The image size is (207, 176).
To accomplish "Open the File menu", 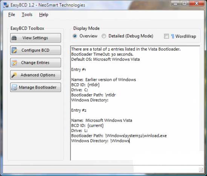I will pos(12,15).
